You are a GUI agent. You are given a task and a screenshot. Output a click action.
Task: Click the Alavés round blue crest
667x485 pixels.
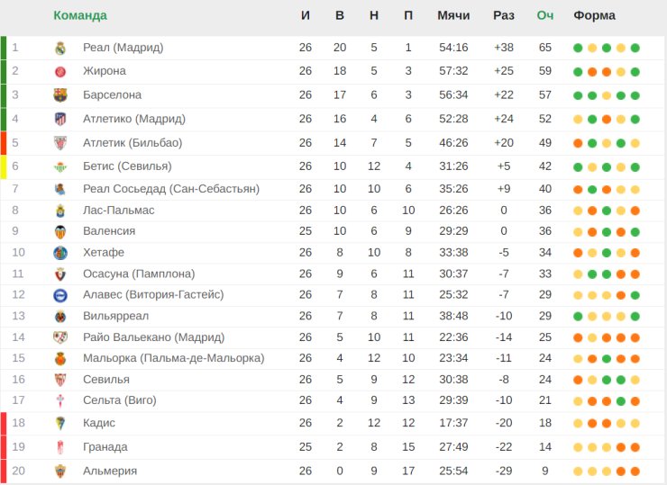pyautogui.click(x=60, y=295)
